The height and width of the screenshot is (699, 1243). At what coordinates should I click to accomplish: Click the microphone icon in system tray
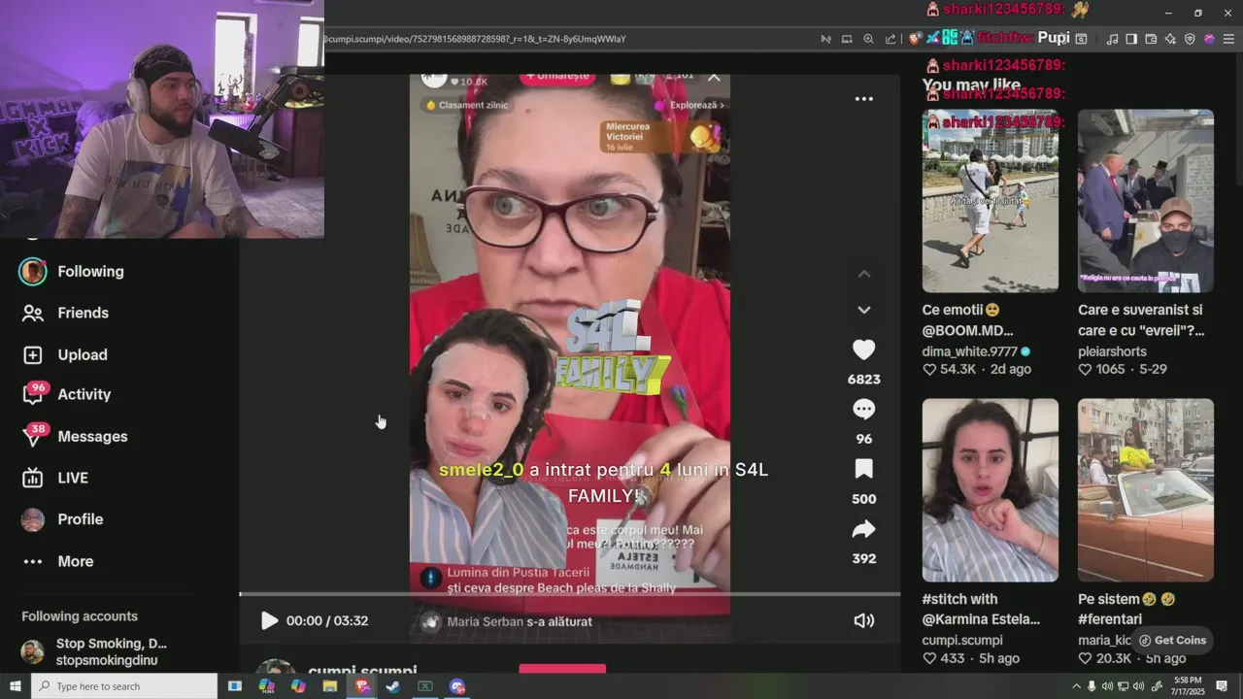(1092, 686)
